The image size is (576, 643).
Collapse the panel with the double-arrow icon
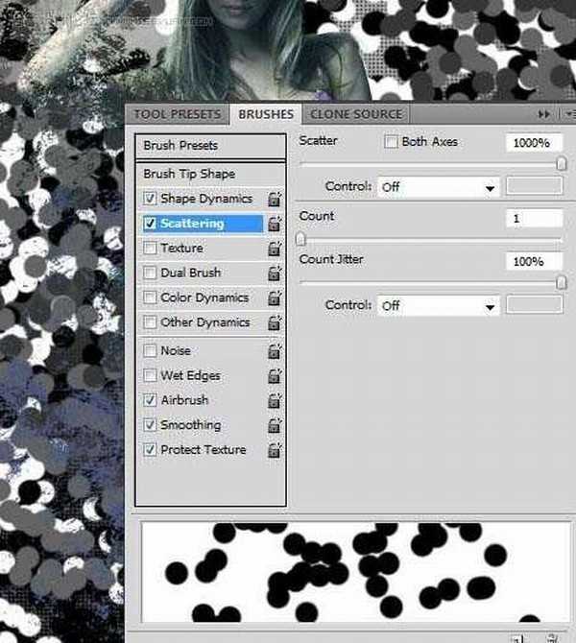[x=544, y=114]
